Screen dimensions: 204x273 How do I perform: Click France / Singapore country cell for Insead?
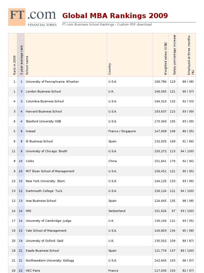[x=122, y=131]
